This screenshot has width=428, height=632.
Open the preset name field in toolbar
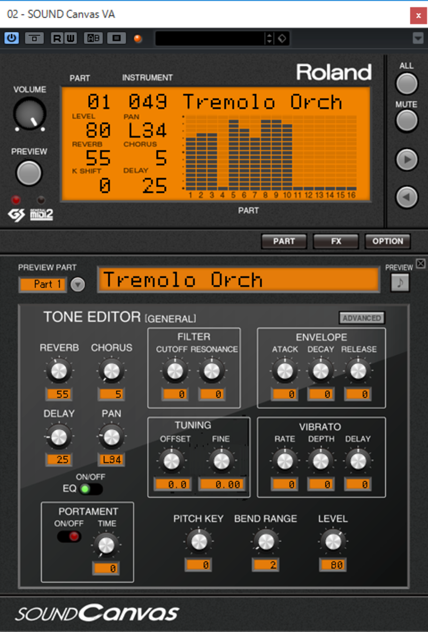tap(210, 39)
